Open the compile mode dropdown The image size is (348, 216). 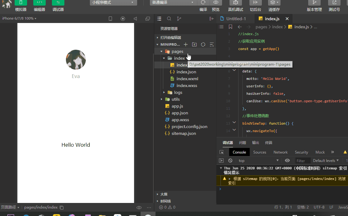pos(173,2)
